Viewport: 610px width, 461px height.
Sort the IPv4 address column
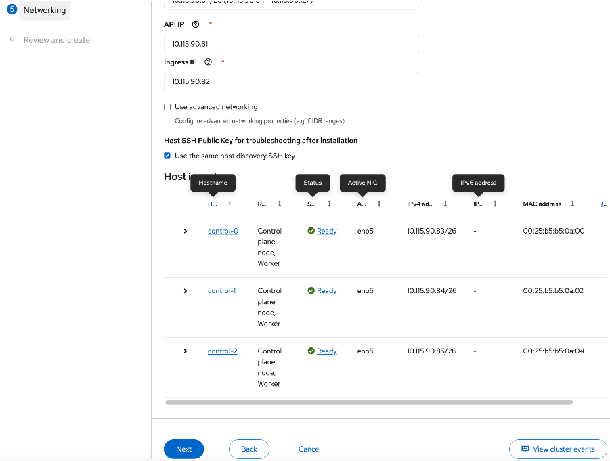coord(445,204)
